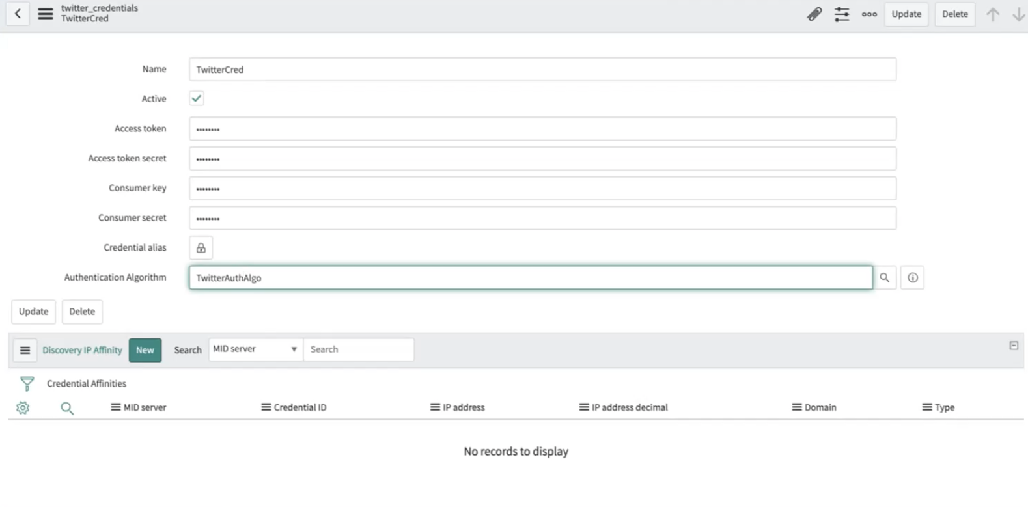The width and height of the screenshot is (1028, 507).
Task: Go back using the header back arrow
Action: click(x=18, y=14)
